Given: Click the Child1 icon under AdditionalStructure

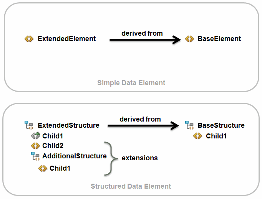Looking at the screenshot, I should tap(43, 168).
